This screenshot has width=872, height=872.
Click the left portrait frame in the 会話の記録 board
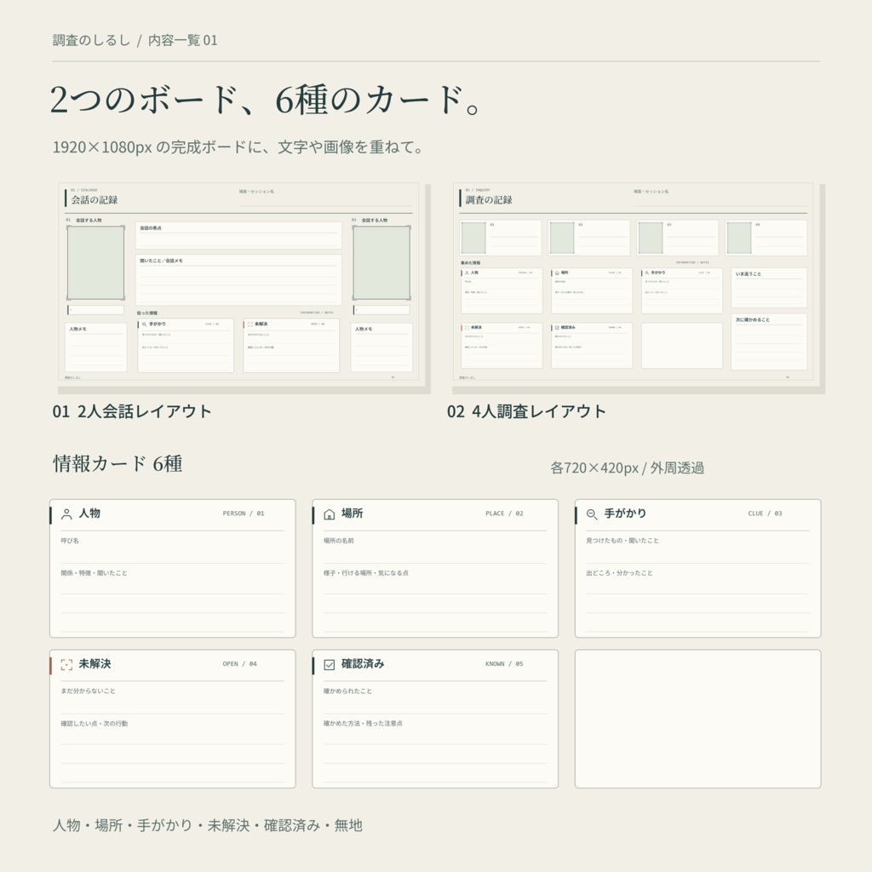(95, 262)
